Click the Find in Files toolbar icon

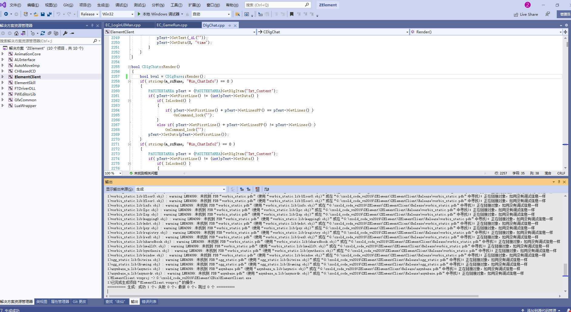(x=238, y=14)
